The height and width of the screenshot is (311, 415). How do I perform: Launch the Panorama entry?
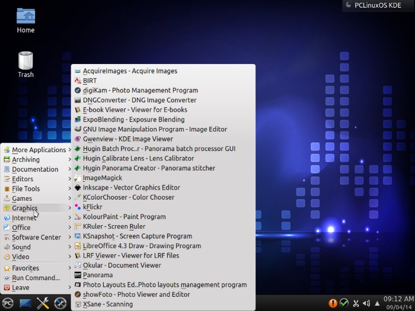click(163, 275)
